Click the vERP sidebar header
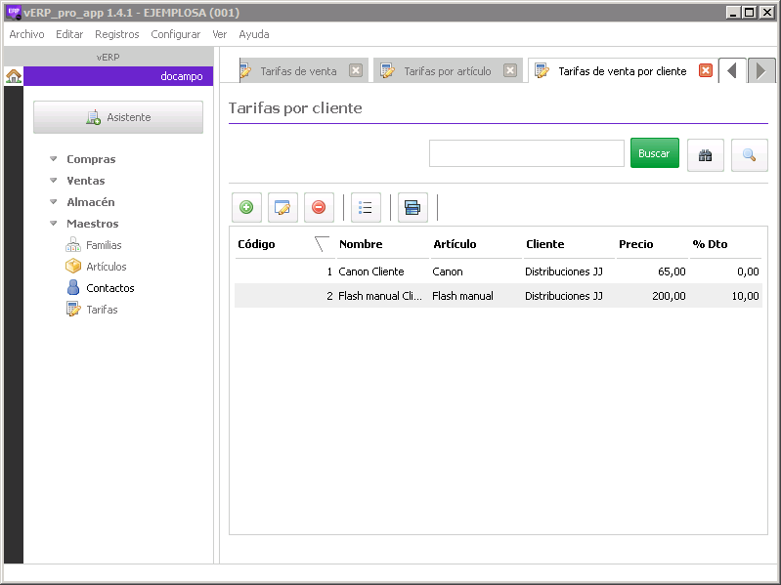This screenshot has height=585, width=781. tap(108, 57)
